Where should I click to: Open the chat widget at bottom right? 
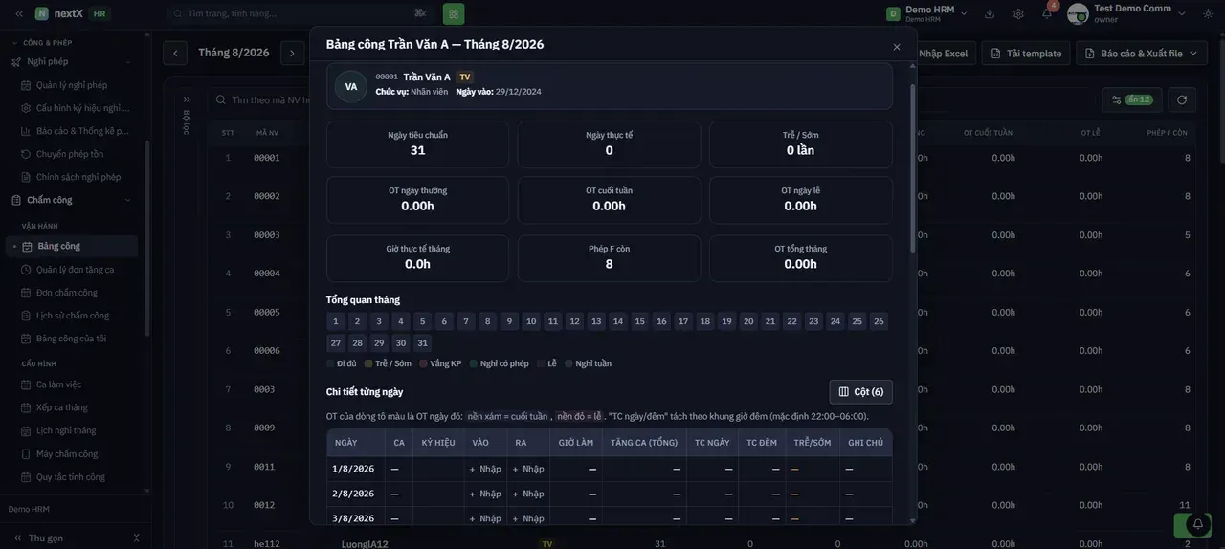click(1196, 525)
